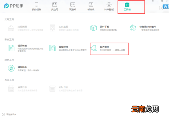
Task: Minimize the PP助手 window
Action: pyautogui.click(x=157, y=1)
